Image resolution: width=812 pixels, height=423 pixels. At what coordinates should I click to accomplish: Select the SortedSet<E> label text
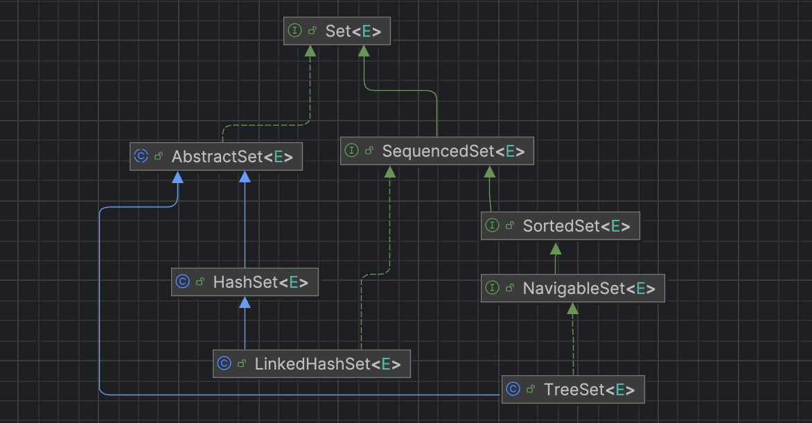[x=576, y=226]
